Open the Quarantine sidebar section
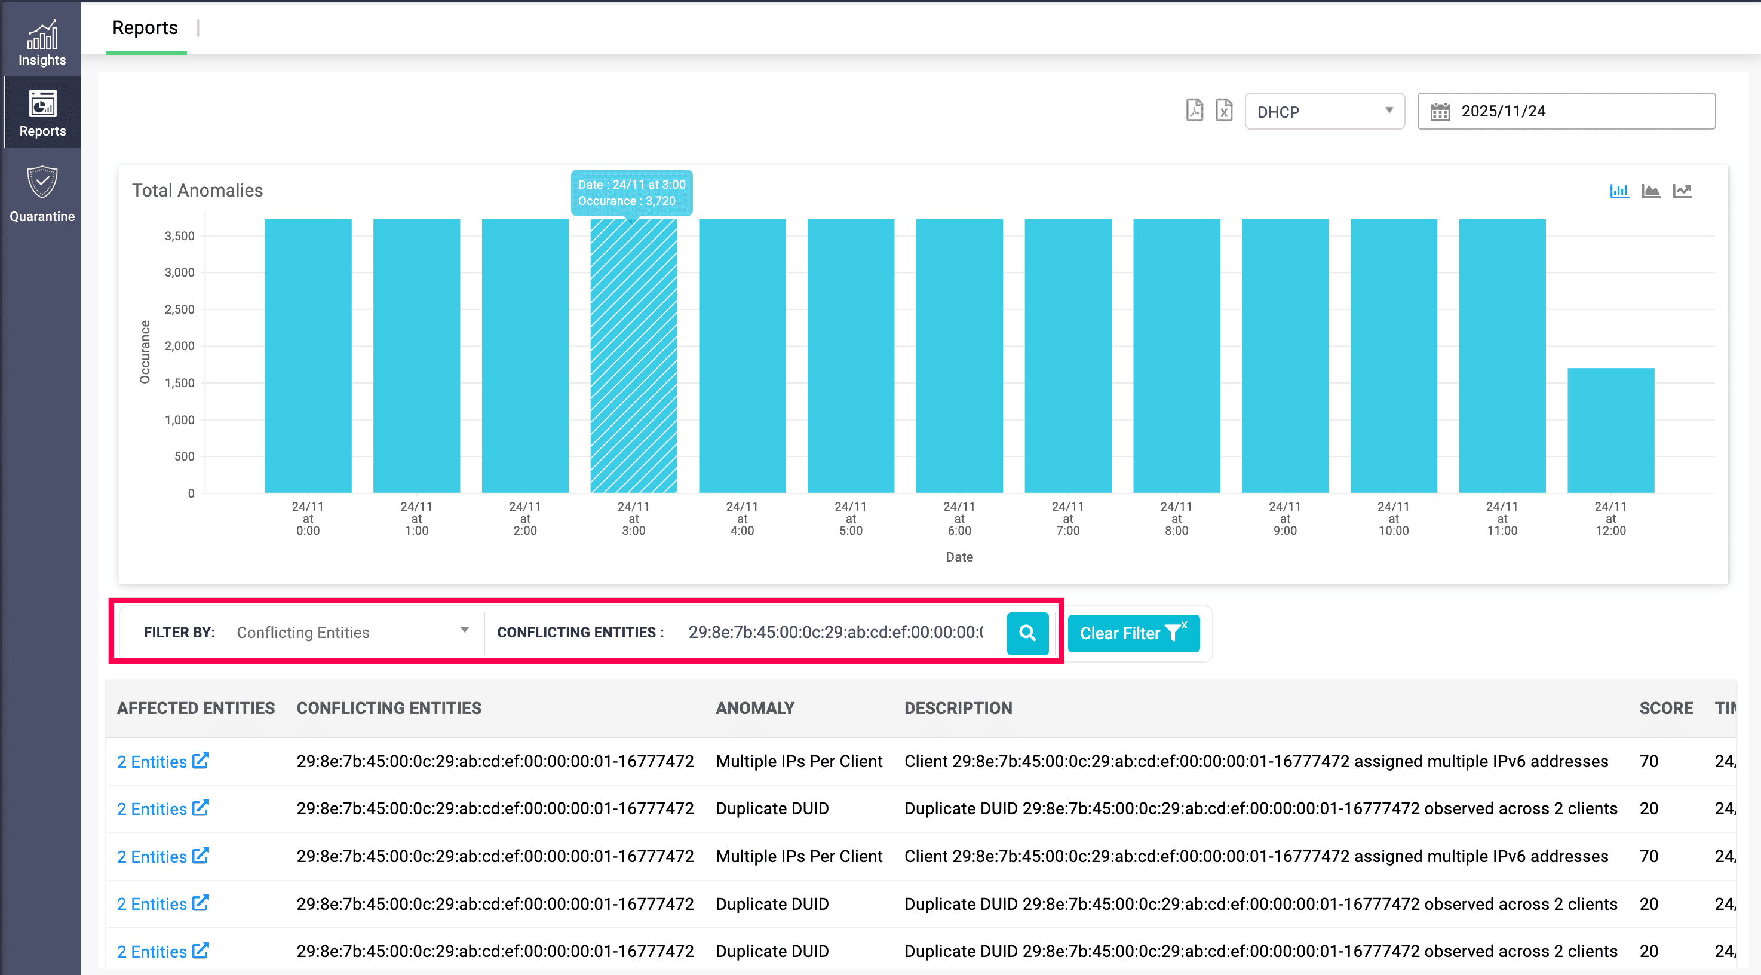Image resolution: width=1761 pixels, height=975 pixels. [x=42, y=194]
